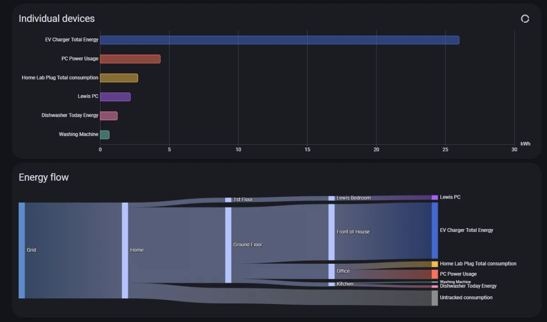Viewport: 547px width, 322px height.
Task: Click the loading spinner icon in Individual devices
Action: [x=525, y=19]
